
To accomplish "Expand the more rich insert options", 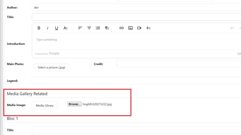I will [x=148, y=28].
